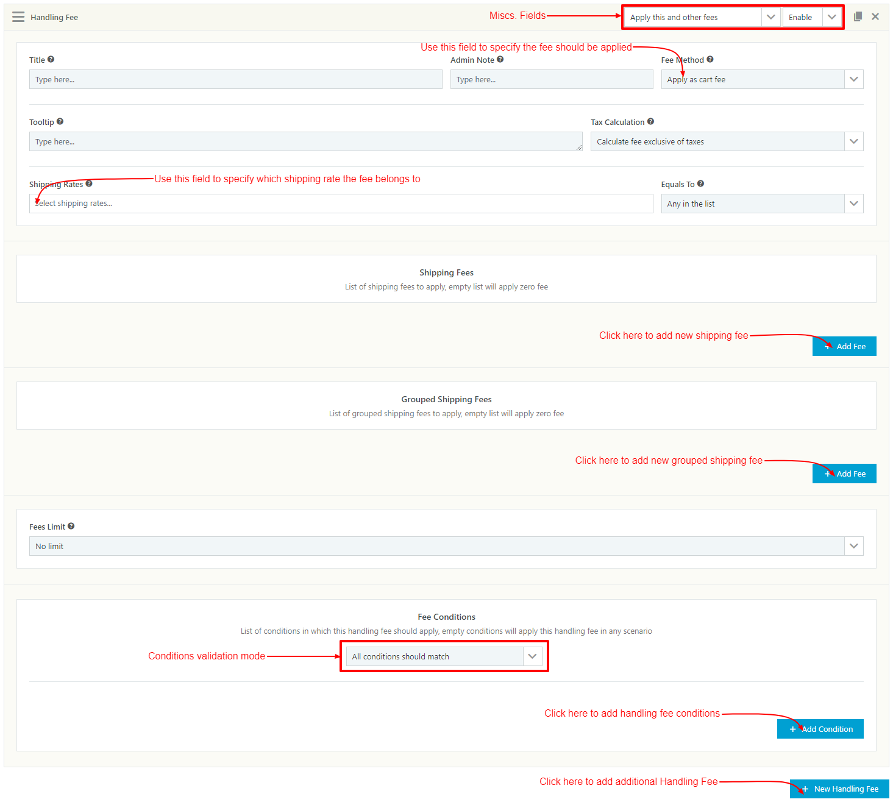Open help icon next to Equals To

(701, 183)
